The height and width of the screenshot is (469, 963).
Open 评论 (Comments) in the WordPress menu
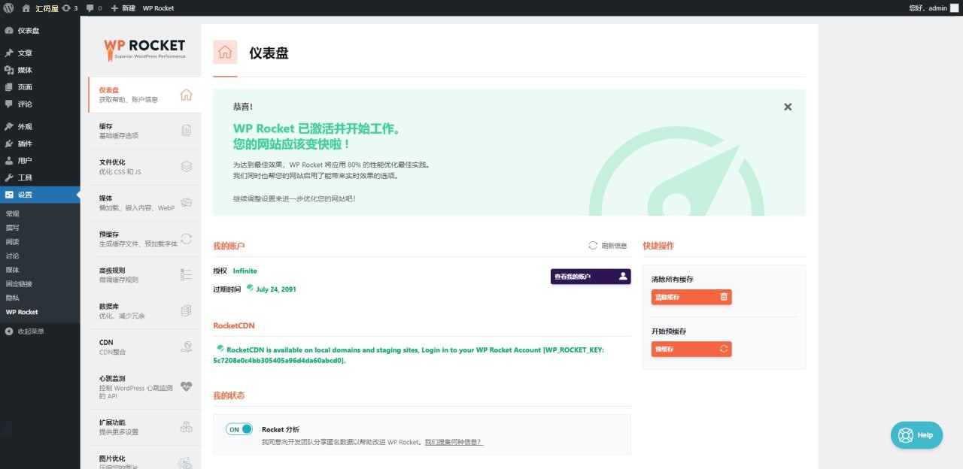coord(40,104)
